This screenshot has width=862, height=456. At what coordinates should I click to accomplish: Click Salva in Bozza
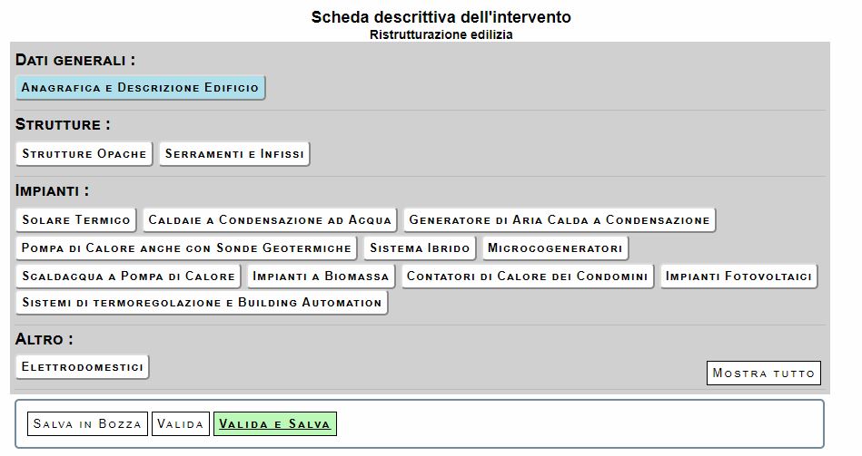point(87,424)
